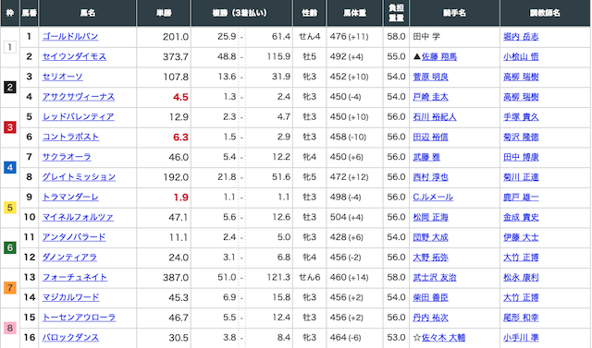Select win odds value 4.5
This screenshot has width=592, height=348.
coord(181,97)
